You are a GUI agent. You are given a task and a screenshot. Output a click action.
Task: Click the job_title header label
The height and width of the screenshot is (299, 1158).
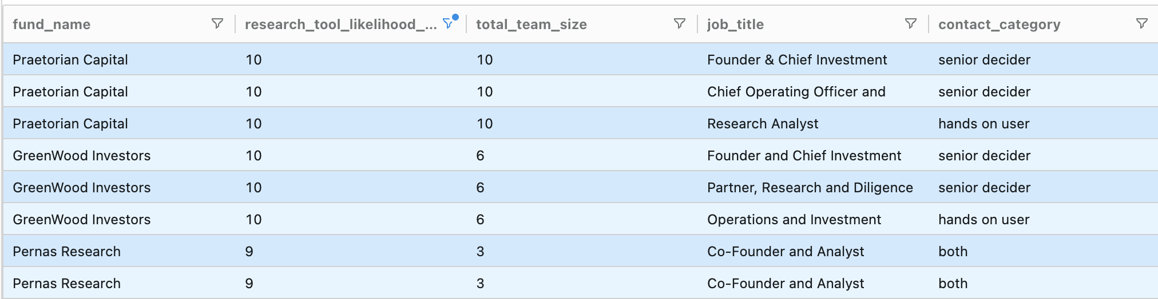pos(735,24)
